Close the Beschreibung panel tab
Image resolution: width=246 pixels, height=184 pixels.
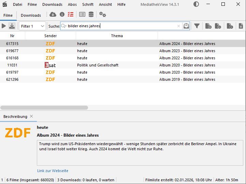point(31,116)
